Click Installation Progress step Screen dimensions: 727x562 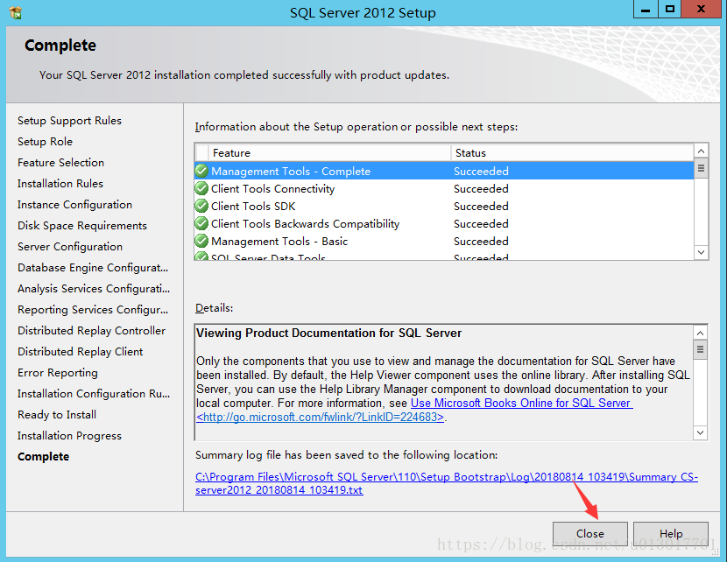[x=69, y=436]
